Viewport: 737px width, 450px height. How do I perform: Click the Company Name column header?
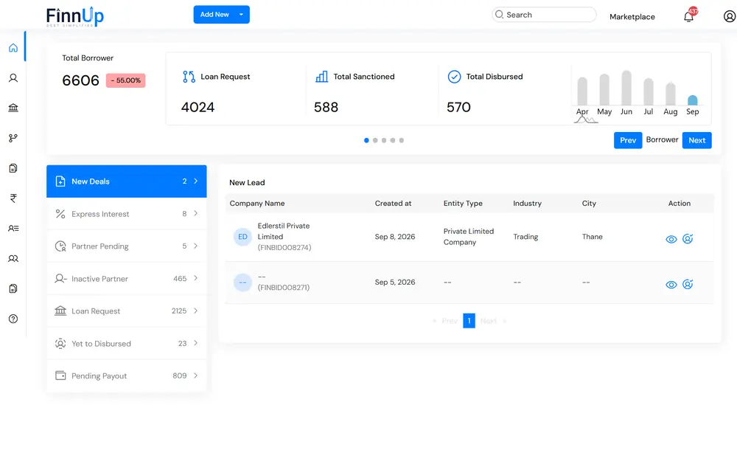(257, 204)
